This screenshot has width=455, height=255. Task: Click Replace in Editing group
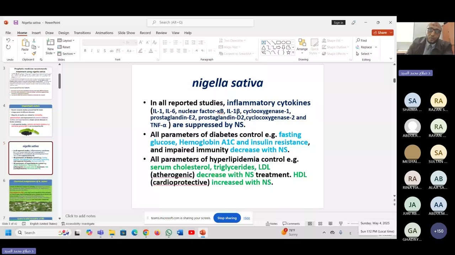point(364,47)
